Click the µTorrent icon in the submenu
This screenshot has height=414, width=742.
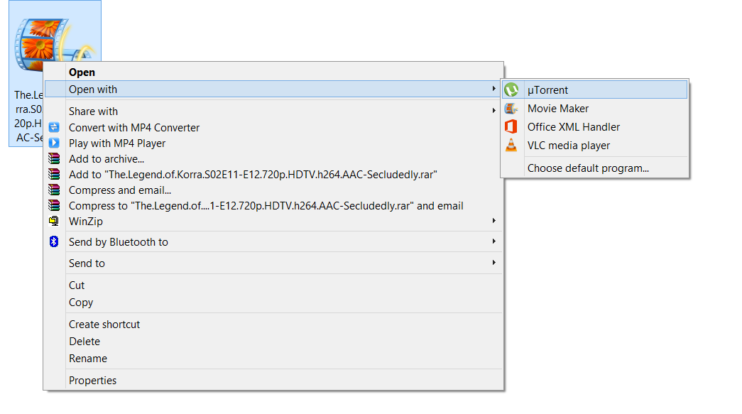point(511,89)
